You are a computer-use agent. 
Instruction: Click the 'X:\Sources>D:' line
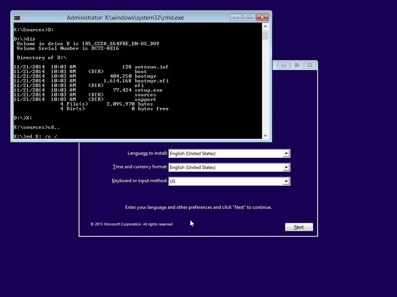[34, 30]
